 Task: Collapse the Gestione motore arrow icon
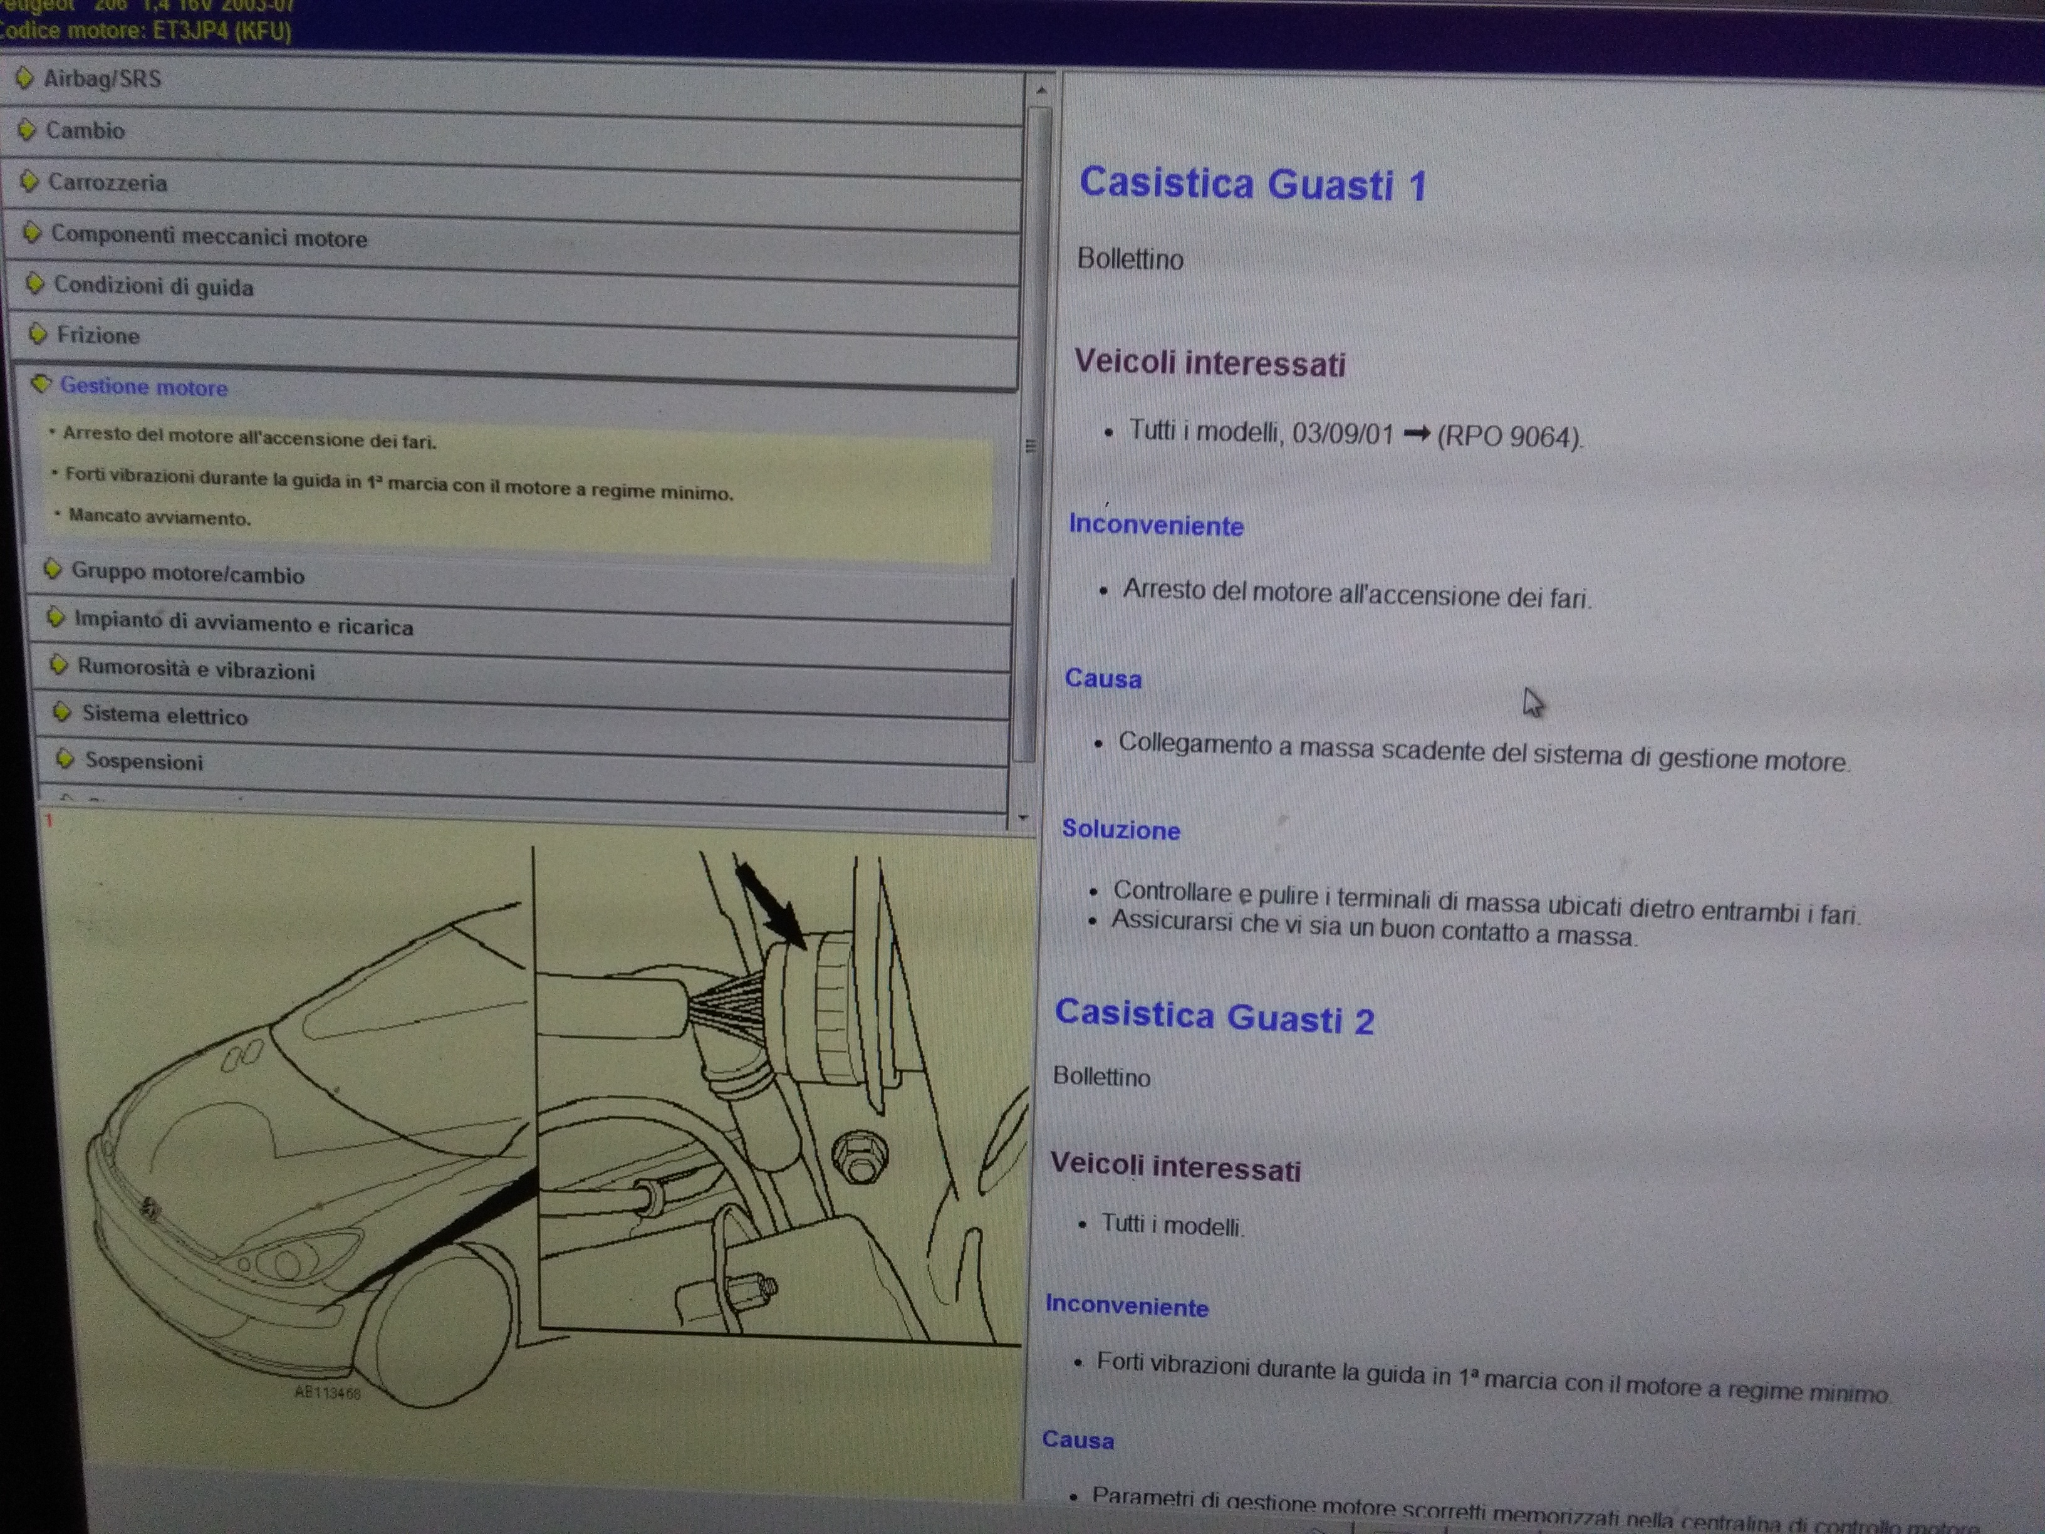(x=41, y=383)
